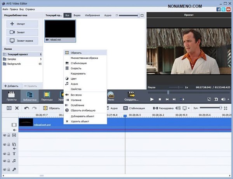Toggle the lock on the audio music track
Image resolution: width=233 pixels, height=179 pixels.
[x=9, y=160]
